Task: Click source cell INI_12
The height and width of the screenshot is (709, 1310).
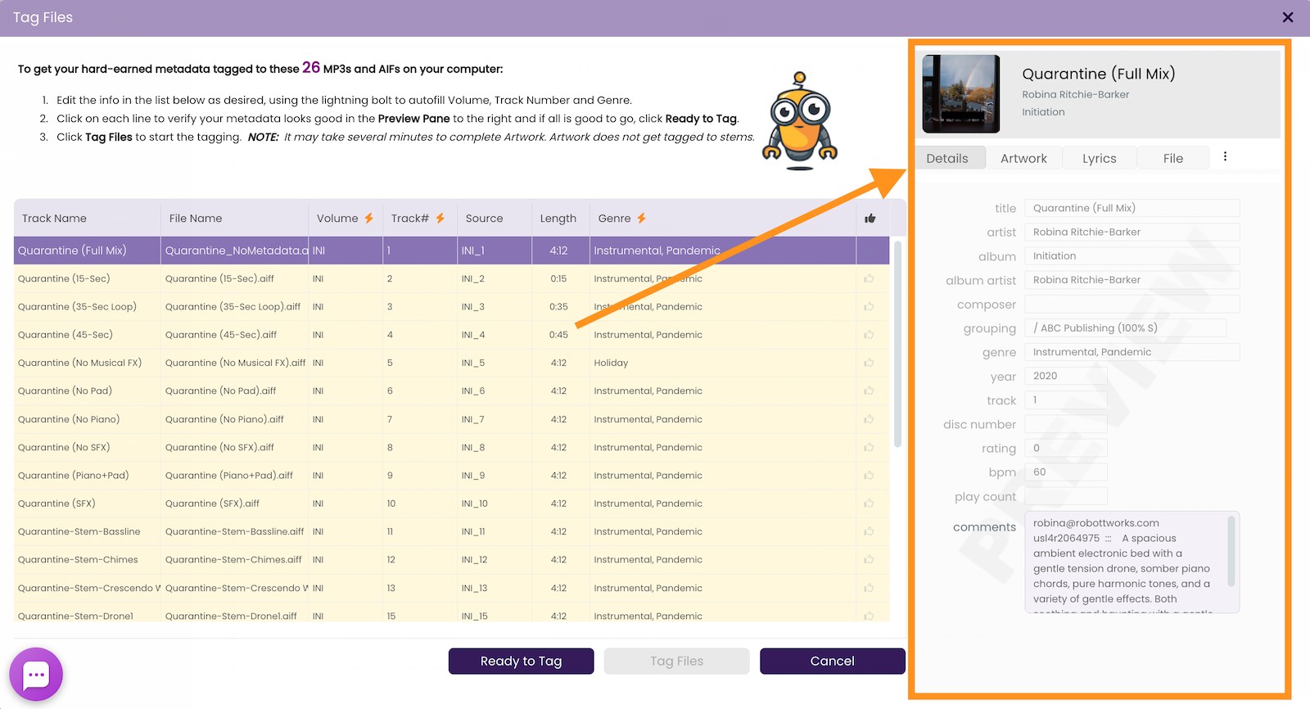Action: click(x=474, y=560)
